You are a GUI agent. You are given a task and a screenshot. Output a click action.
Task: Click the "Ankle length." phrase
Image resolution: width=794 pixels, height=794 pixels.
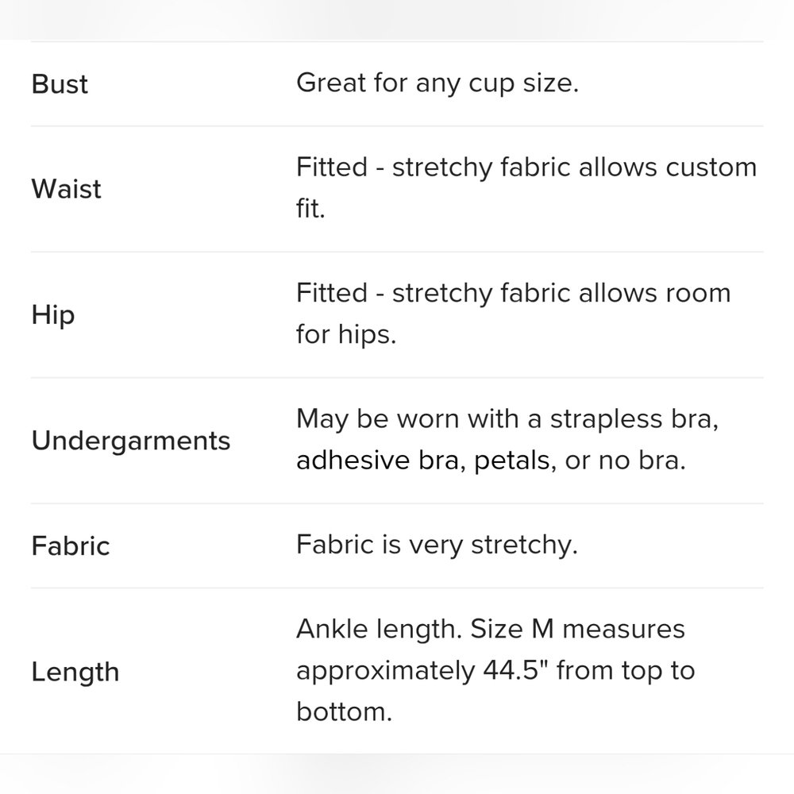[x=379, y=629]
